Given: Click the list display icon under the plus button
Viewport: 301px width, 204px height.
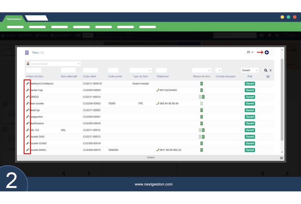Looking at the screenshot, I should (268, 76).
